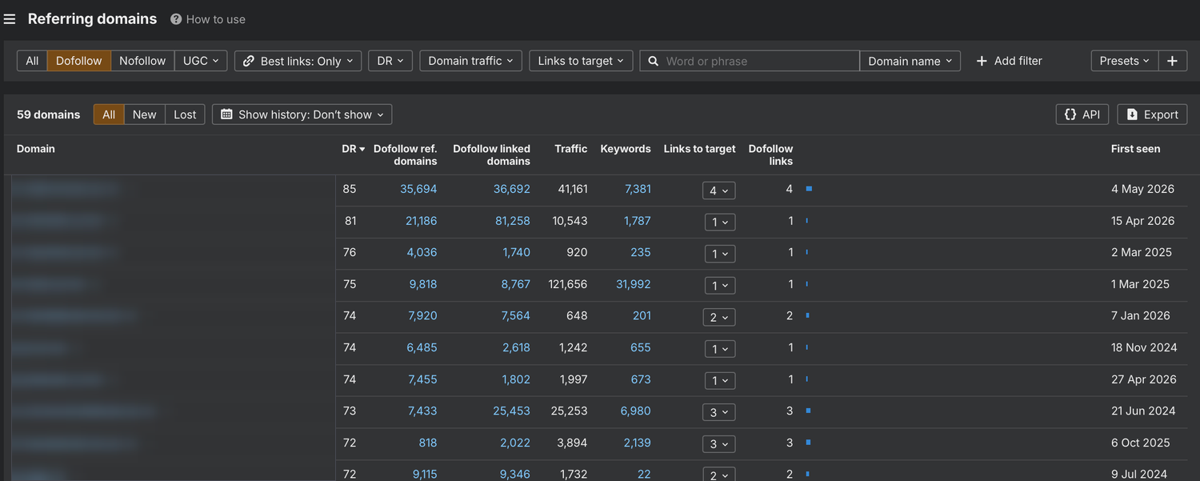Open 81,258 dofollow linked domains link
Viewport: 1200px width, 481px height.
(x=512, y=221)
